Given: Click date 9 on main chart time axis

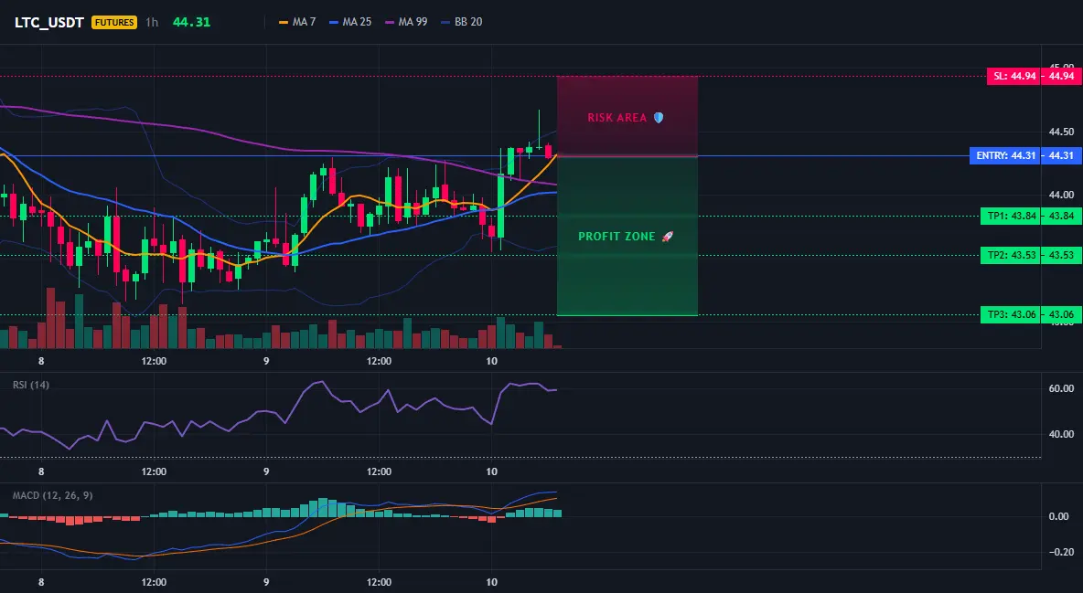Looking at the screenshot, I should point(266,361).
